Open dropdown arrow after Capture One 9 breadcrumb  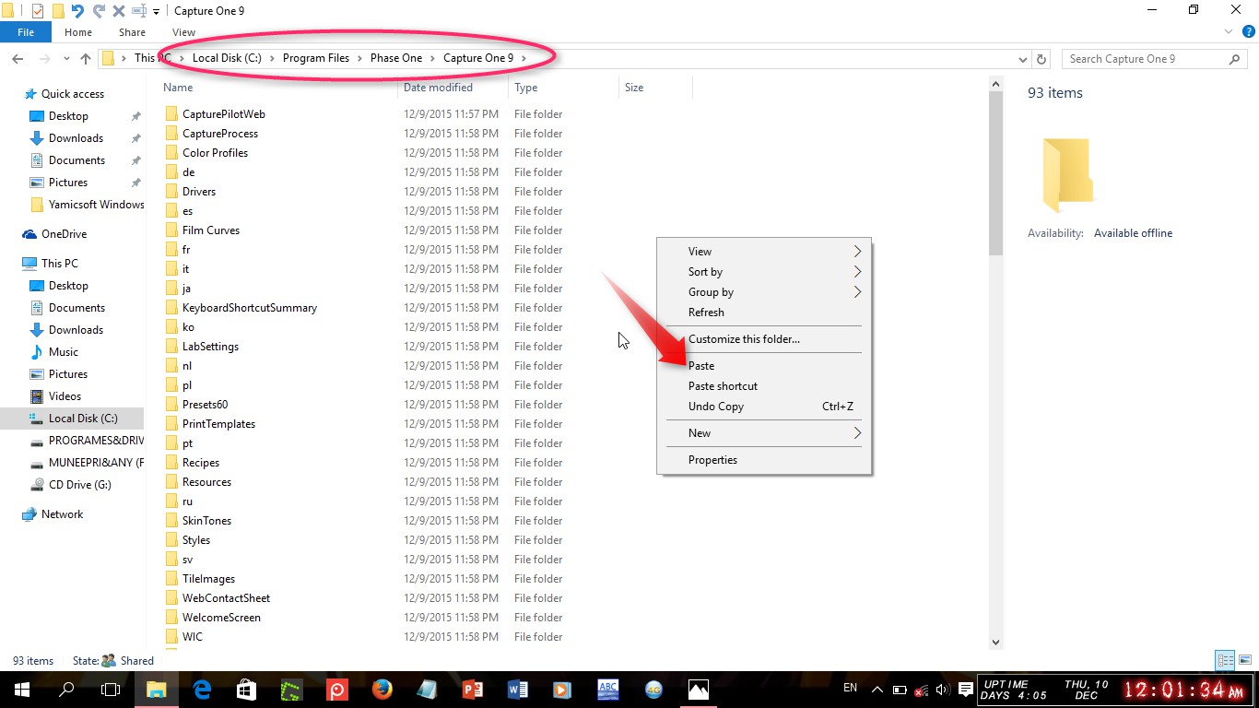pyautogui.click(x=524, y=58)
